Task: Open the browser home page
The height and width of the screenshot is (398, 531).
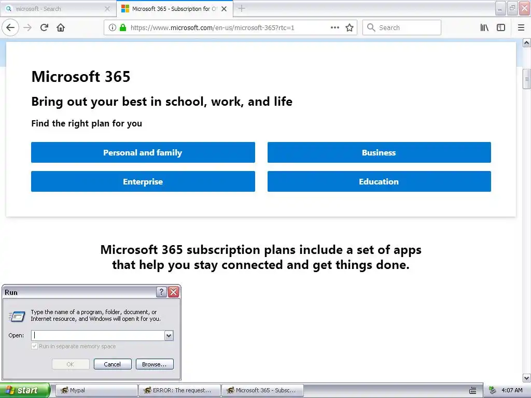Action: click(61, 27)
